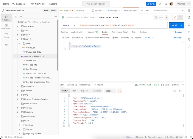Copy the response with the copy icon

(174, 91)
